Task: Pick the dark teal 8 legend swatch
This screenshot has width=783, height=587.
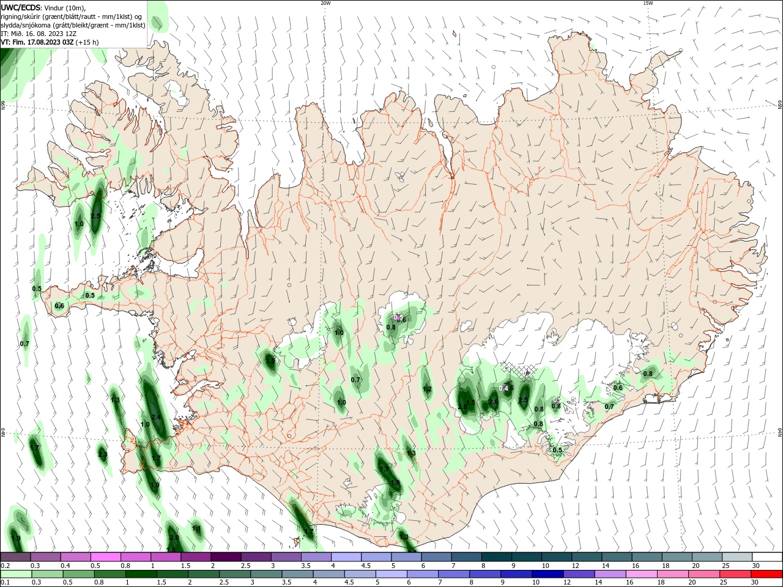Action: [497, 557]
